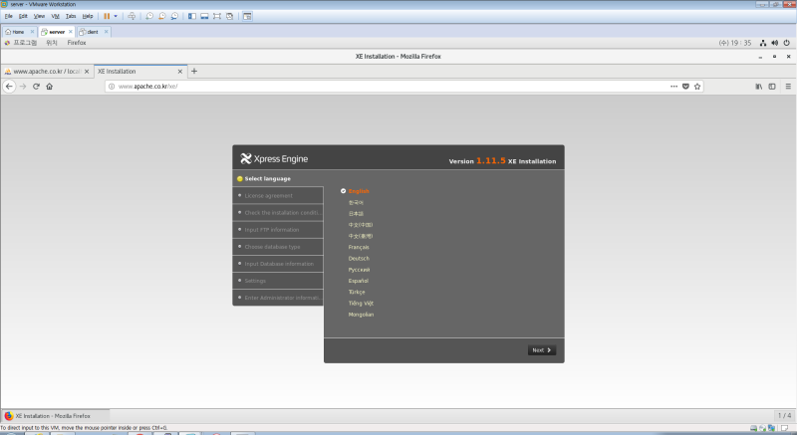Select Tiếng Việt language option

[361, 303]
